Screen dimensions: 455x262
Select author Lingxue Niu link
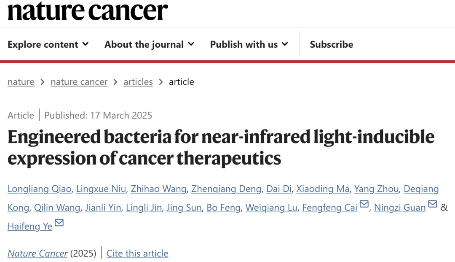tap(101, 189)
